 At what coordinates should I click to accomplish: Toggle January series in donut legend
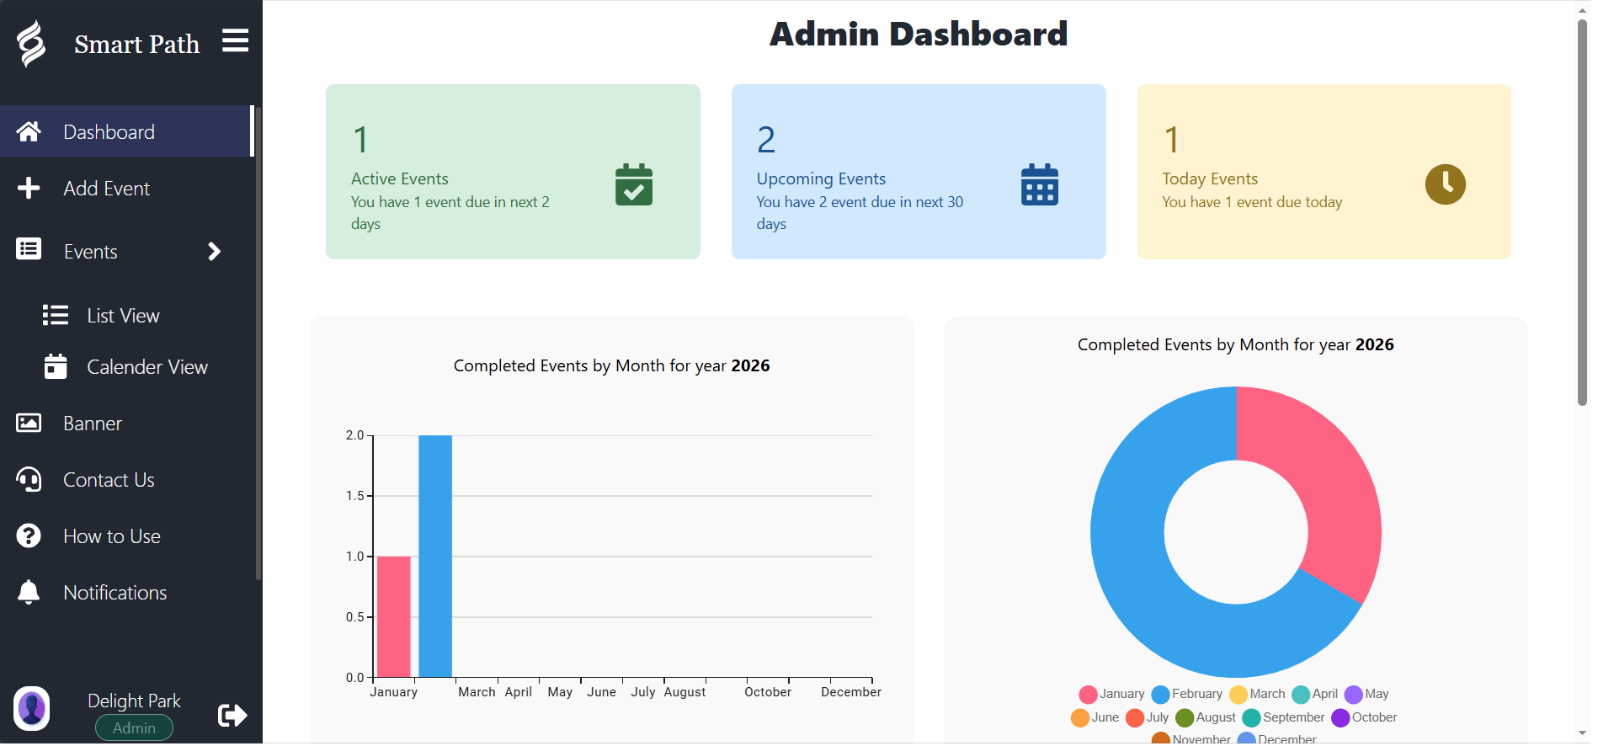click(1111, 695)
